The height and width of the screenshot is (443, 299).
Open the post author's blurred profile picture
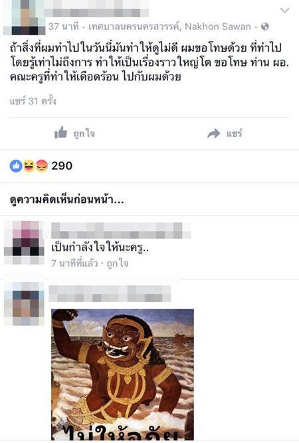(x=25, y=17)
